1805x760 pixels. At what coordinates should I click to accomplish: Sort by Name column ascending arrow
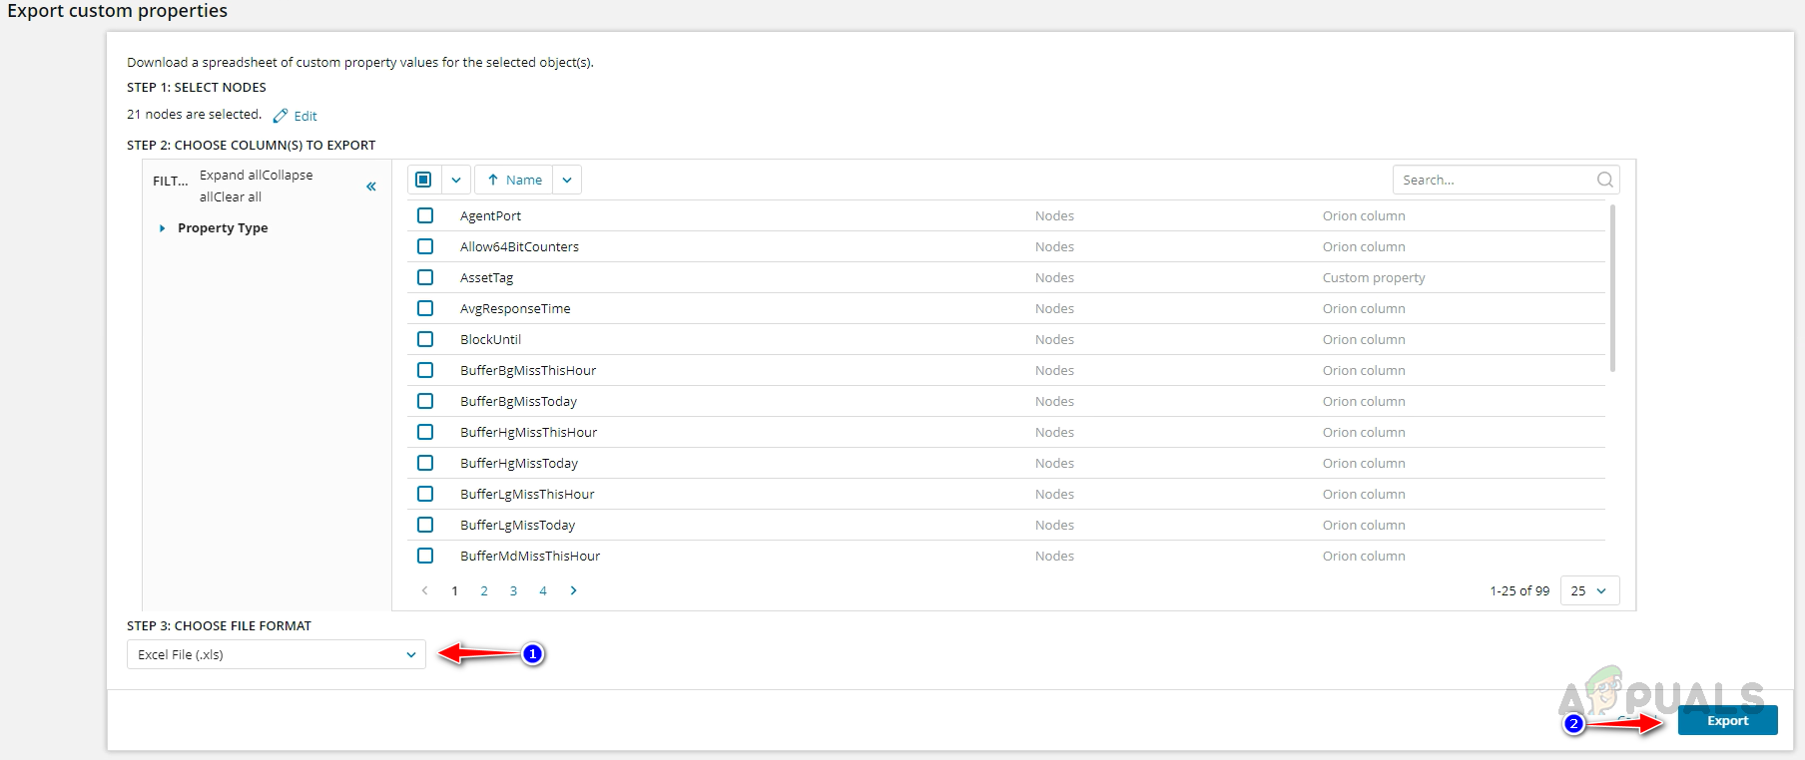(x=493, y=180)
